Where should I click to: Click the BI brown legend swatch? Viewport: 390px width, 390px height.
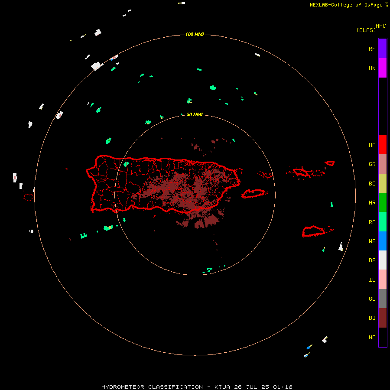pyautogui.click(x=383, y=318)
